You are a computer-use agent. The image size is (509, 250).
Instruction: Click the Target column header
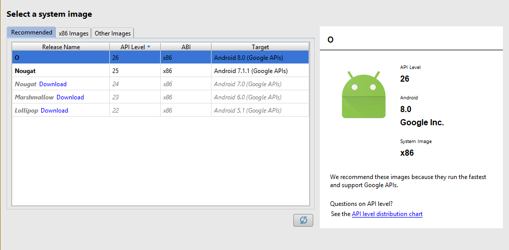260,47
